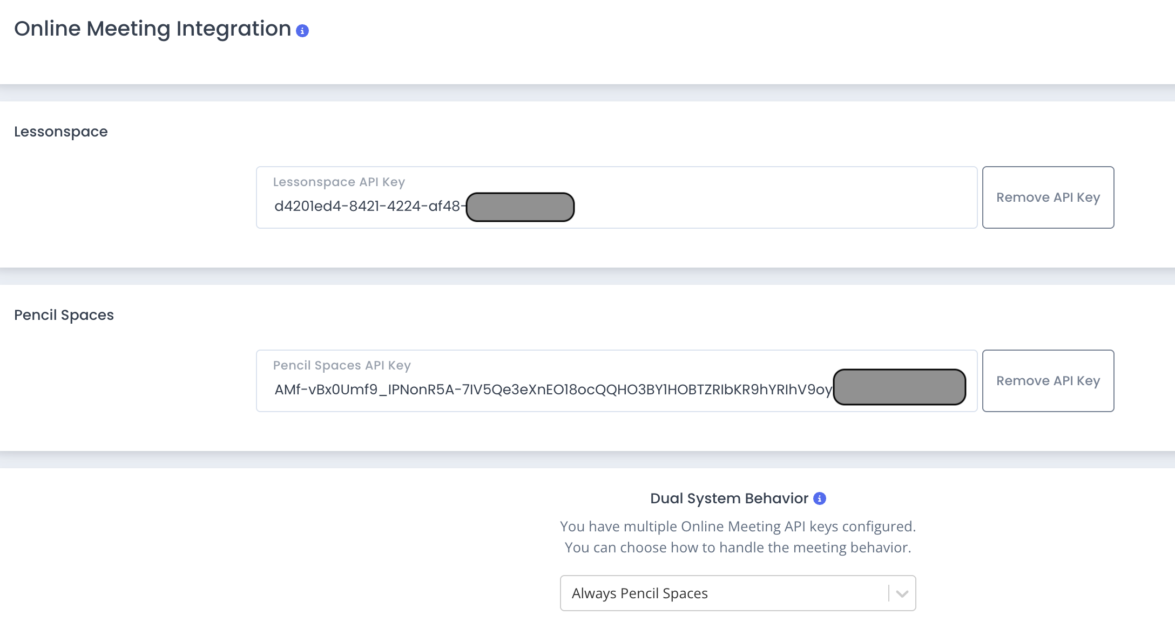Screen dimensions: 1175x629
Task: Click the Lessonspace section title
Action: pyautogui.click(x=61, y=132)
